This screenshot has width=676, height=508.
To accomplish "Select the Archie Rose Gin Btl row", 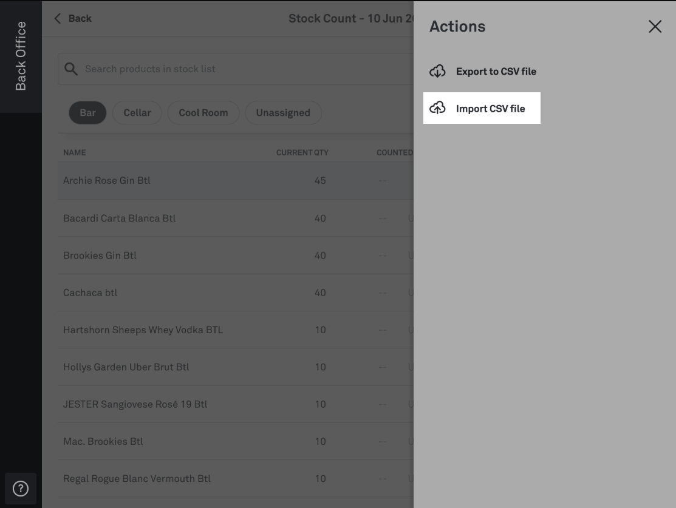I will tap(236, 180).
